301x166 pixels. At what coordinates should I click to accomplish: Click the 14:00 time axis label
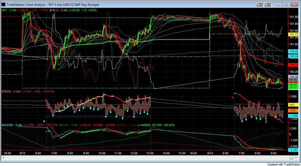166,153
